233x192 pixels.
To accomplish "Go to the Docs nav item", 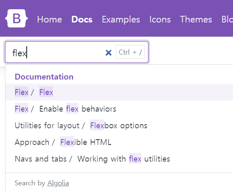I will (x=82, y=20).
